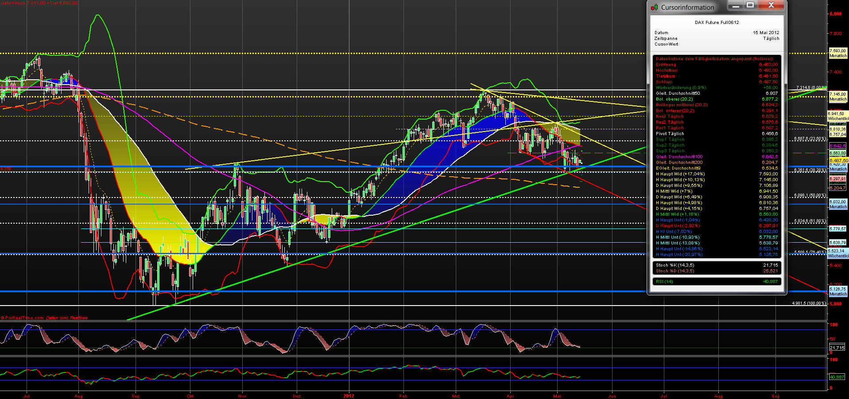Close the Cursorinformation window

pyautogui.click(x=771, y=5)
